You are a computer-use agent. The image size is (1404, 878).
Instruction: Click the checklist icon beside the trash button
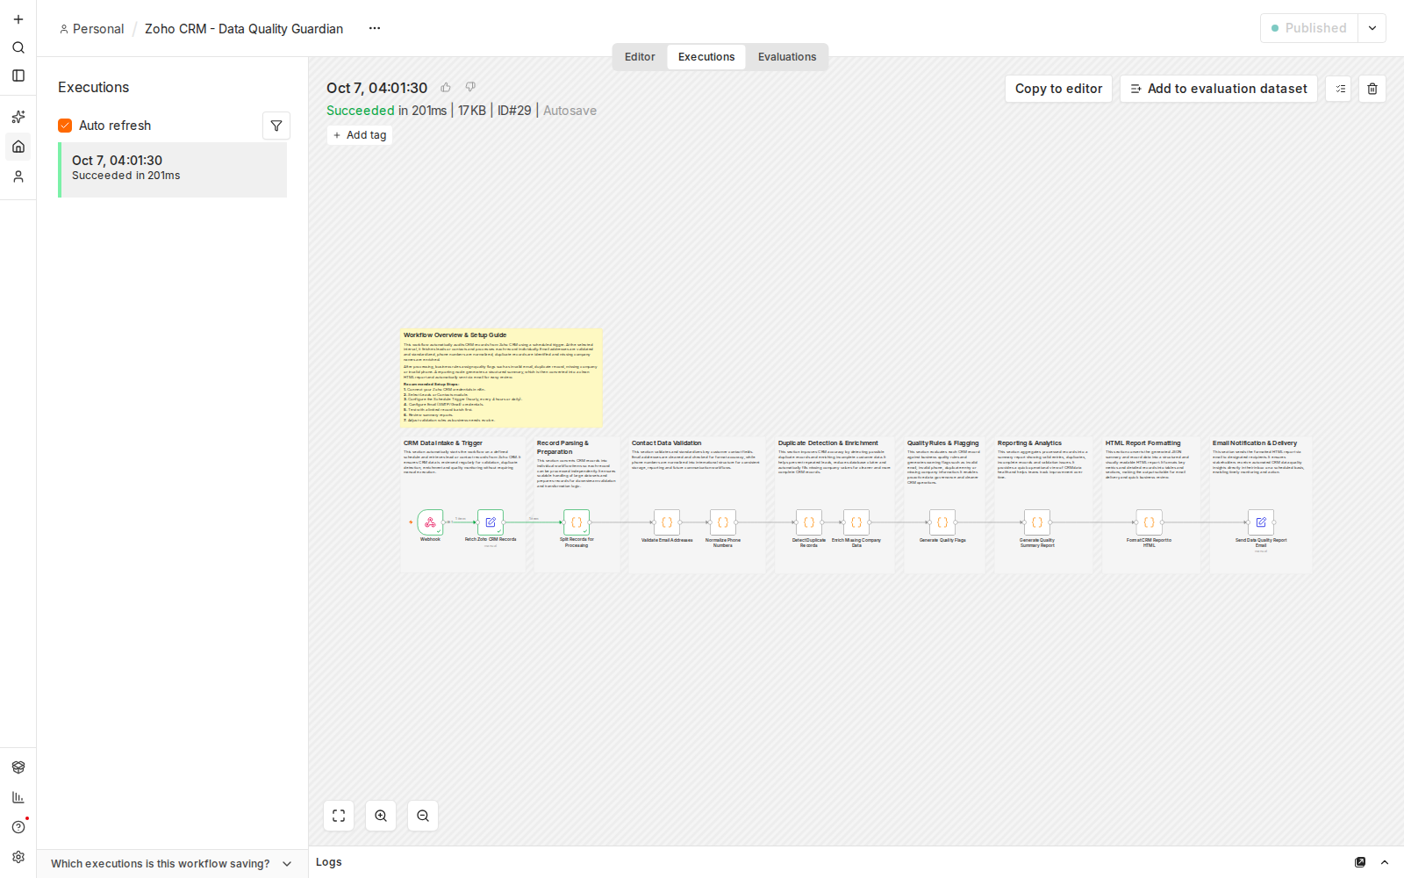1338,89
